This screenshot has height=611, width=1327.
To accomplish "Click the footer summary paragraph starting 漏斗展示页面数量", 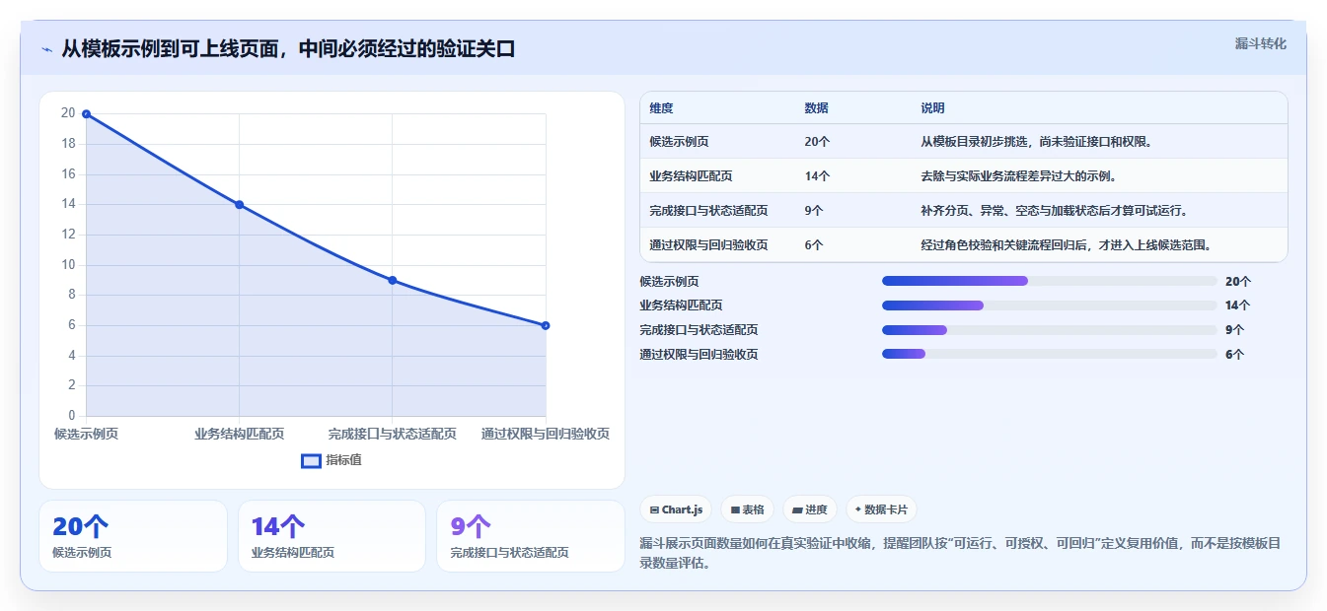I will coord(960,554).
